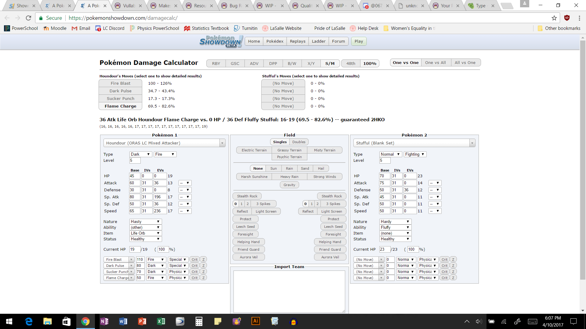Click the Play button in header
This screenshot has width=586, height=329.
pyautogui.click(x=359, y=41)
